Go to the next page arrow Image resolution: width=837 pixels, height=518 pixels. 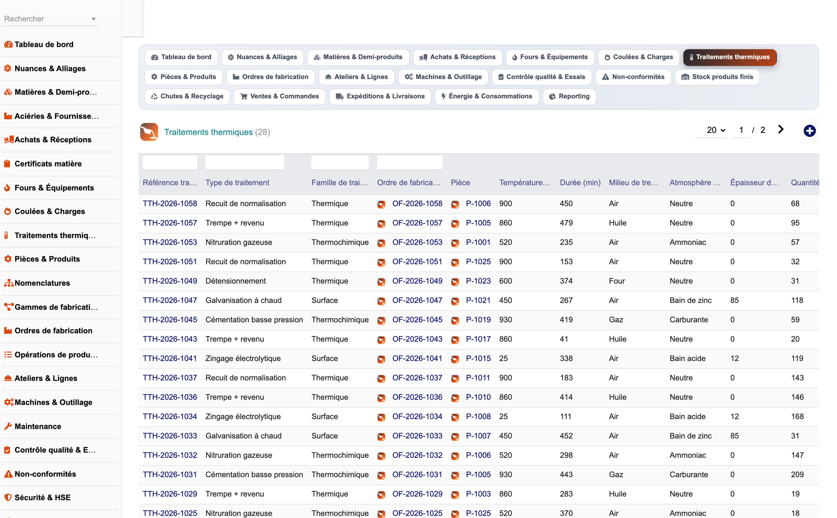click(x=781, y=129)
